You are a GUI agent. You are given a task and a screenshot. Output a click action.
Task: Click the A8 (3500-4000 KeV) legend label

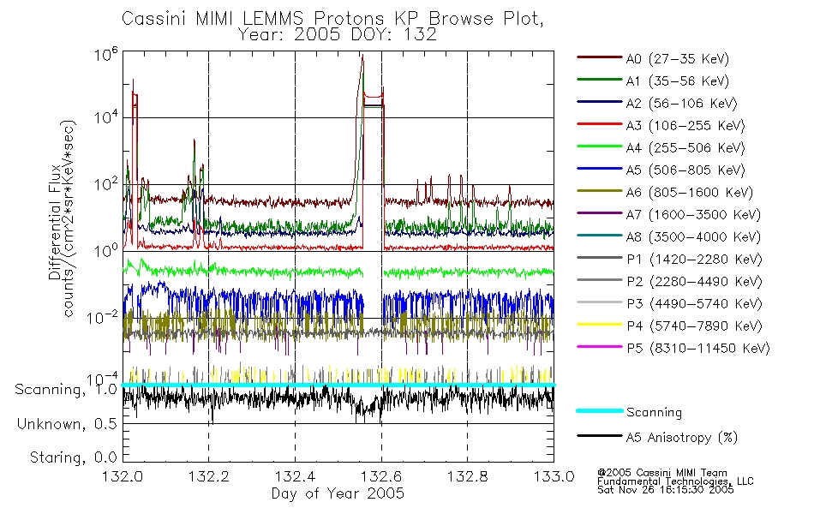coord(693,236)
